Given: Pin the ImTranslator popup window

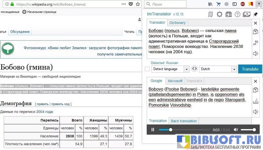Looking at the screenshot, I should click(256, 14).
